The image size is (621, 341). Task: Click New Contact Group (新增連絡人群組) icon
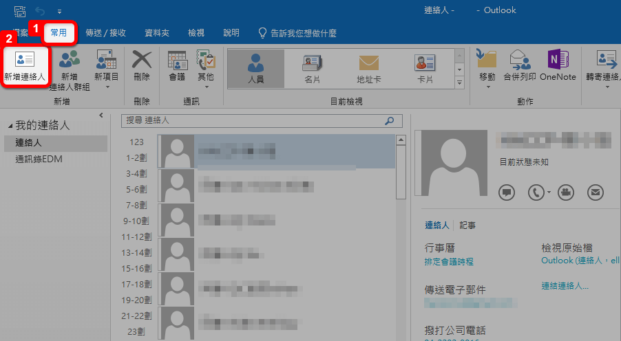[69, 67]
